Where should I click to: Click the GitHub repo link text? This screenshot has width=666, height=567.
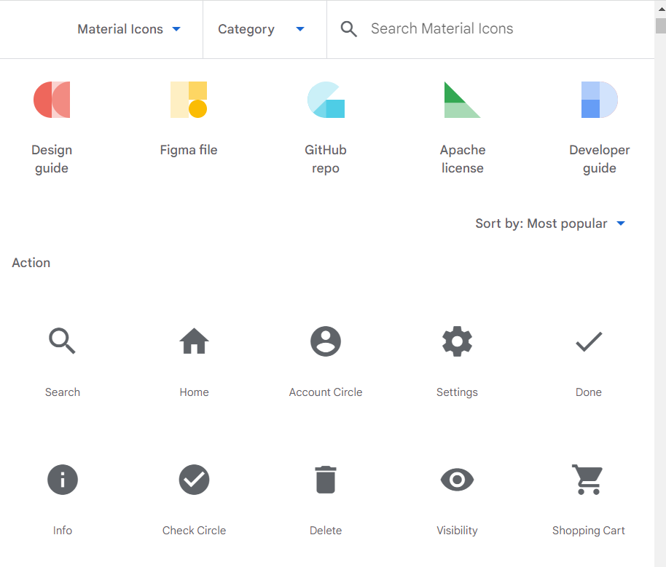pyautogui.click(x=326, y=159)
